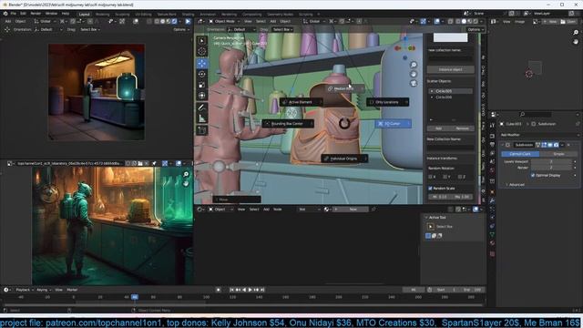The height and width of the screenshot is (328, 583).
Task: Open the File menu
Action: [14, 14]
